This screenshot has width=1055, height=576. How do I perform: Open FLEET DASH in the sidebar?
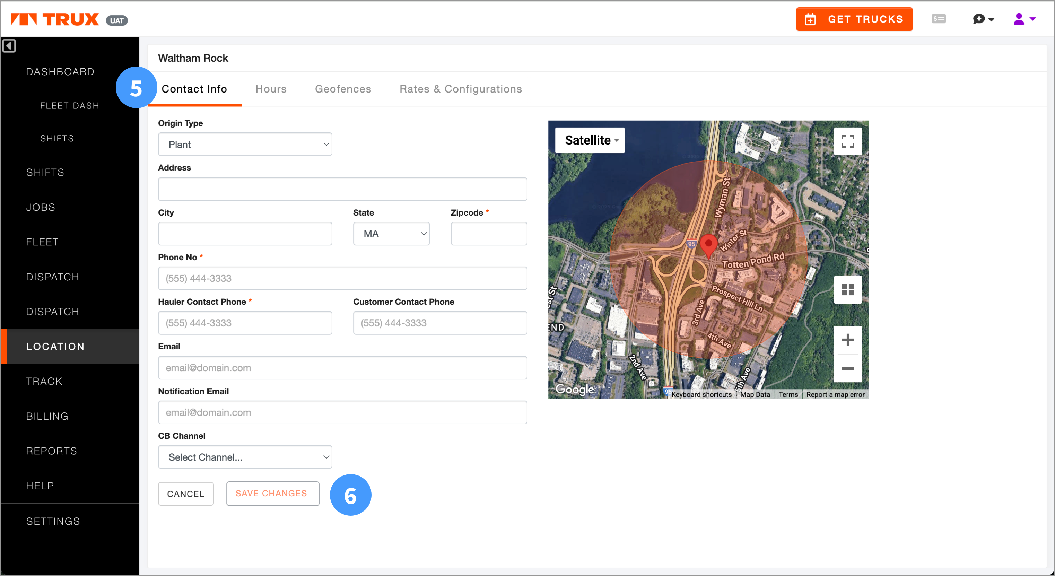(x=70, y=106)
